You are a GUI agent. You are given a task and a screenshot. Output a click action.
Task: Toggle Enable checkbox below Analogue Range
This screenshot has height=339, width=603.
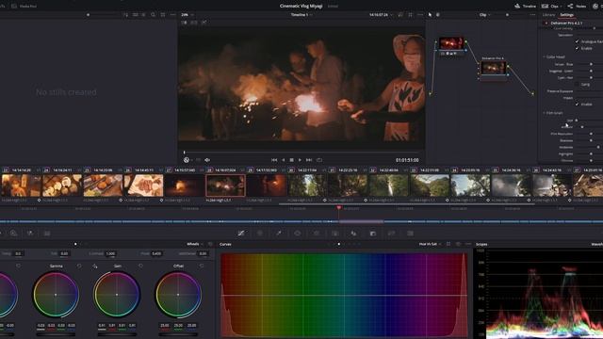coord(577,48)
